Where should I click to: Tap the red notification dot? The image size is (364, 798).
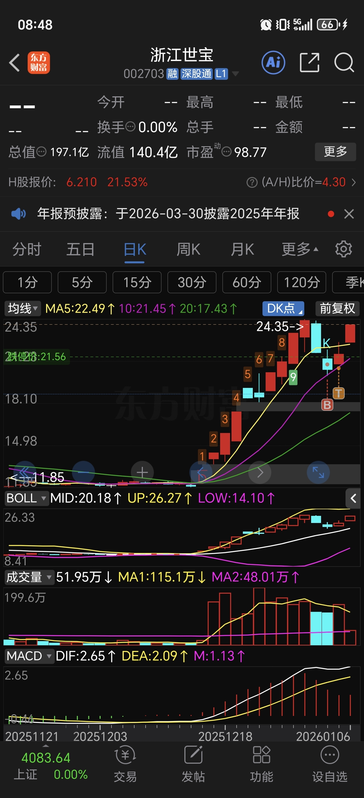pyautogui.click(x=331, y=214)
